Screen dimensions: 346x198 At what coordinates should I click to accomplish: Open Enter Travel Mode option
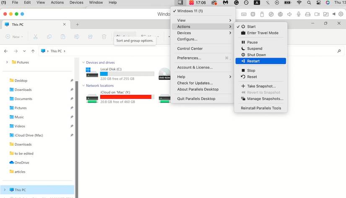pos(261,33)
